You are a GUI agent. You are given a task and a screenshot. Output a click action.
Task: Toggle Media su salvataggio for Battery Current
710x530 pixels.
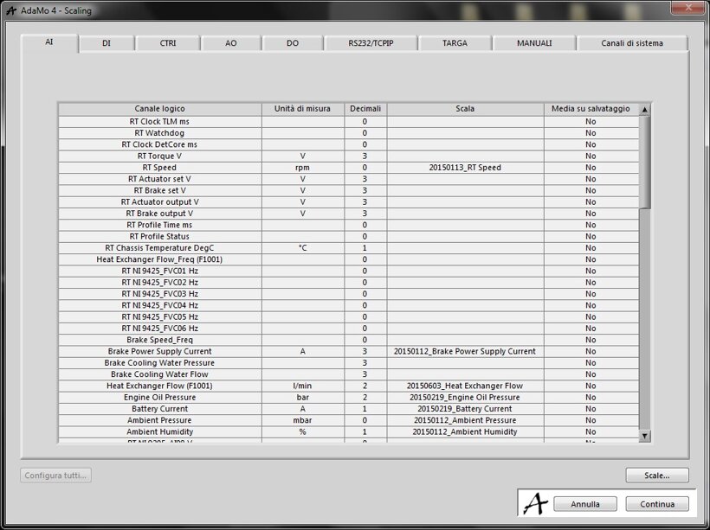tap(591, 409)
